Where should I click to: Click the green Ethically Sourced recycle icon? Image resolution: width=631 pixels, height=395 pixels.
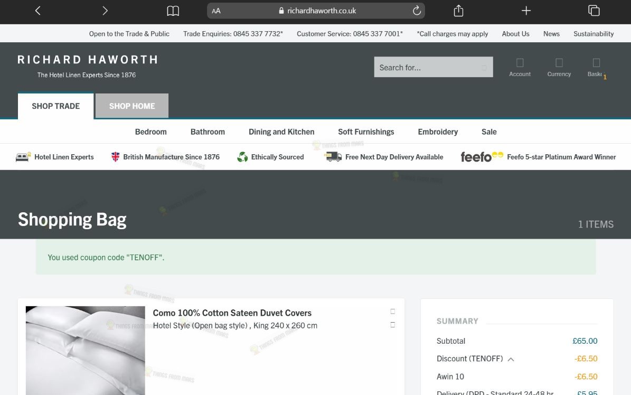pos(243,157)
